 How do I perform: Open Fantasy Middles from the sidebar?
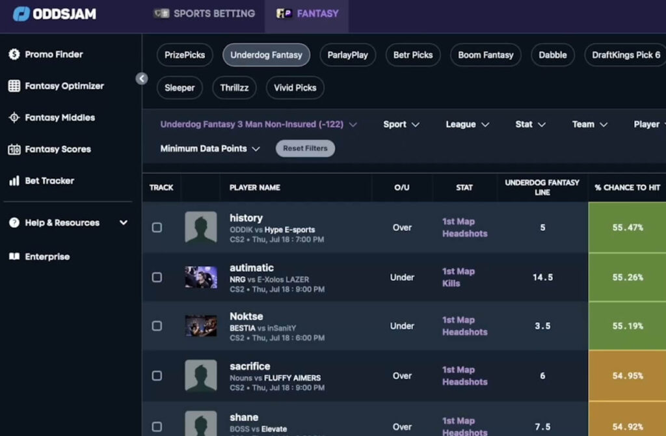tap(60, 117)
